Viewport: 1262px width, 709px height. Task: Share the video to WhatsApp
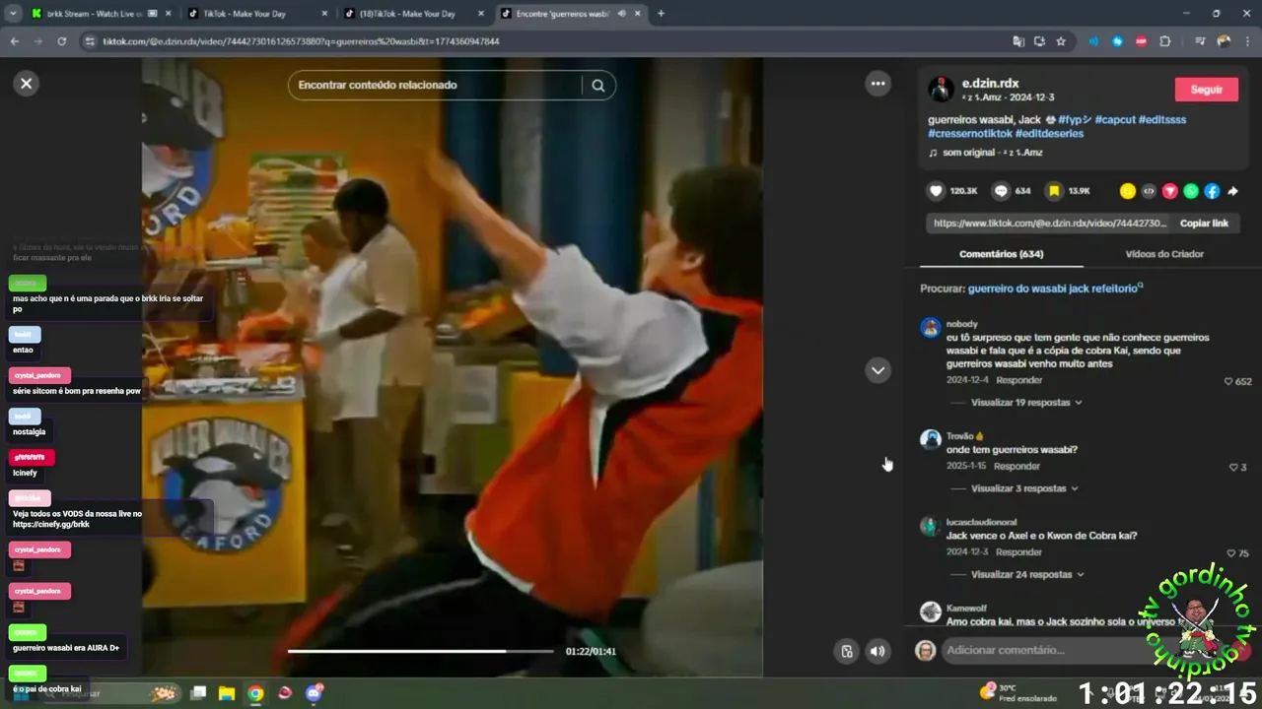tap(1191, 191)
